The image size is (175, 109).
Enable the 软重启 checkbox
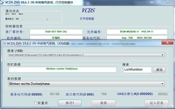pyautogui.click(x=35, y=103)
